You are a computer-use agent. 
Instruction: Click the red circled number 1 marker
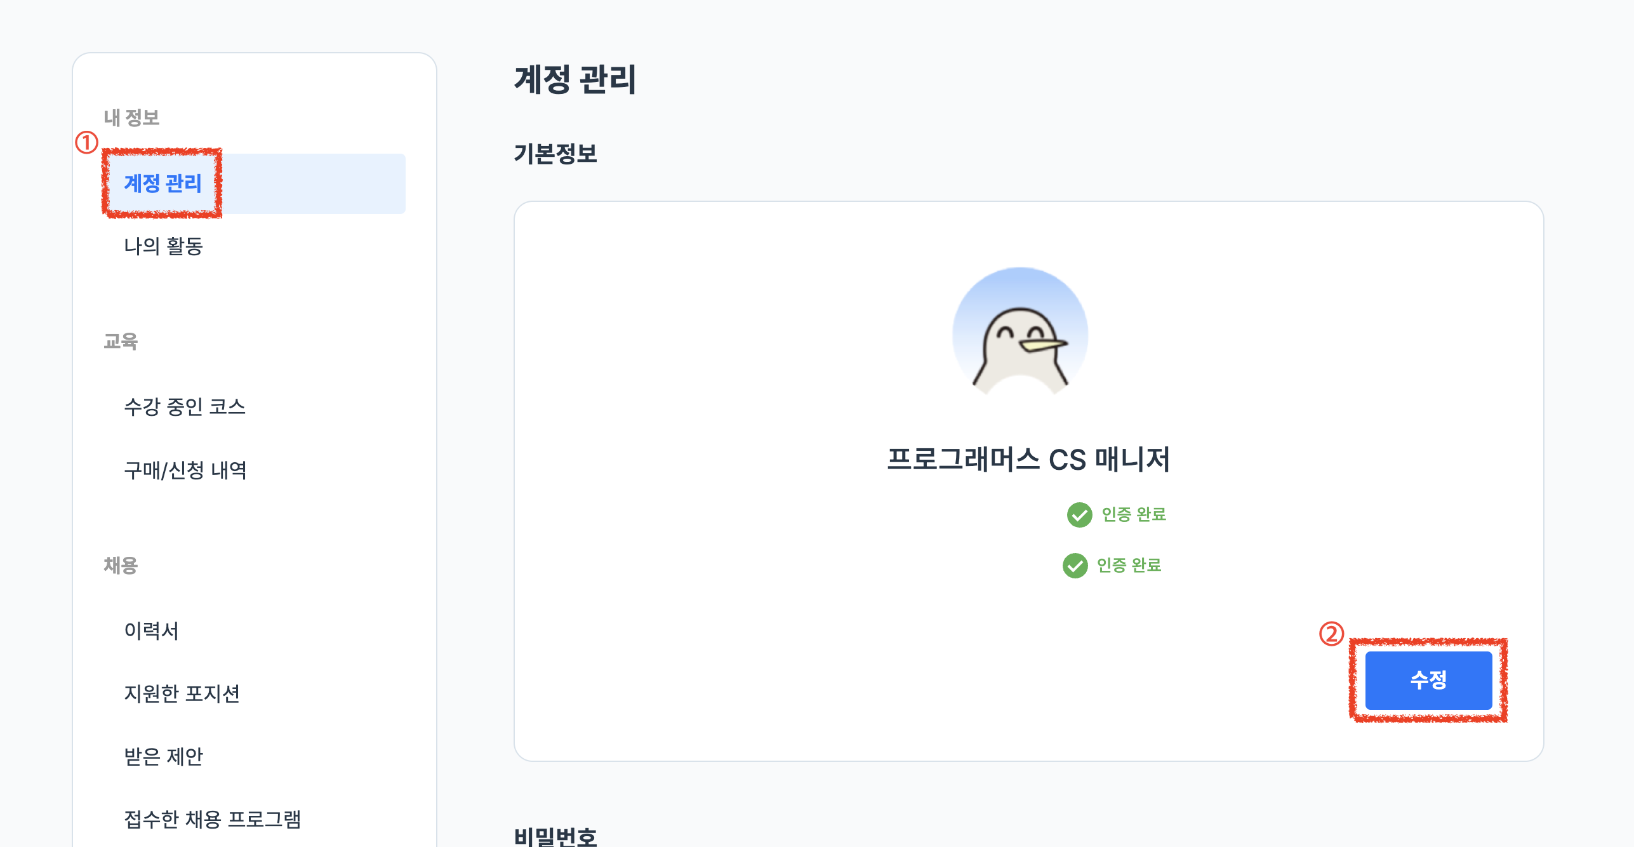[87, 142]
